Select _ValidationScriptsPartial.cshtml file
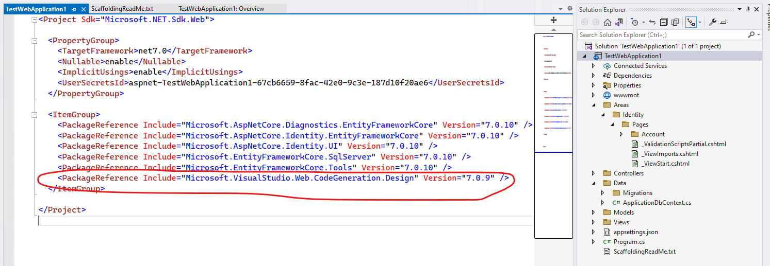The height and width of the screenshot is (266, 770). point(683,144)
